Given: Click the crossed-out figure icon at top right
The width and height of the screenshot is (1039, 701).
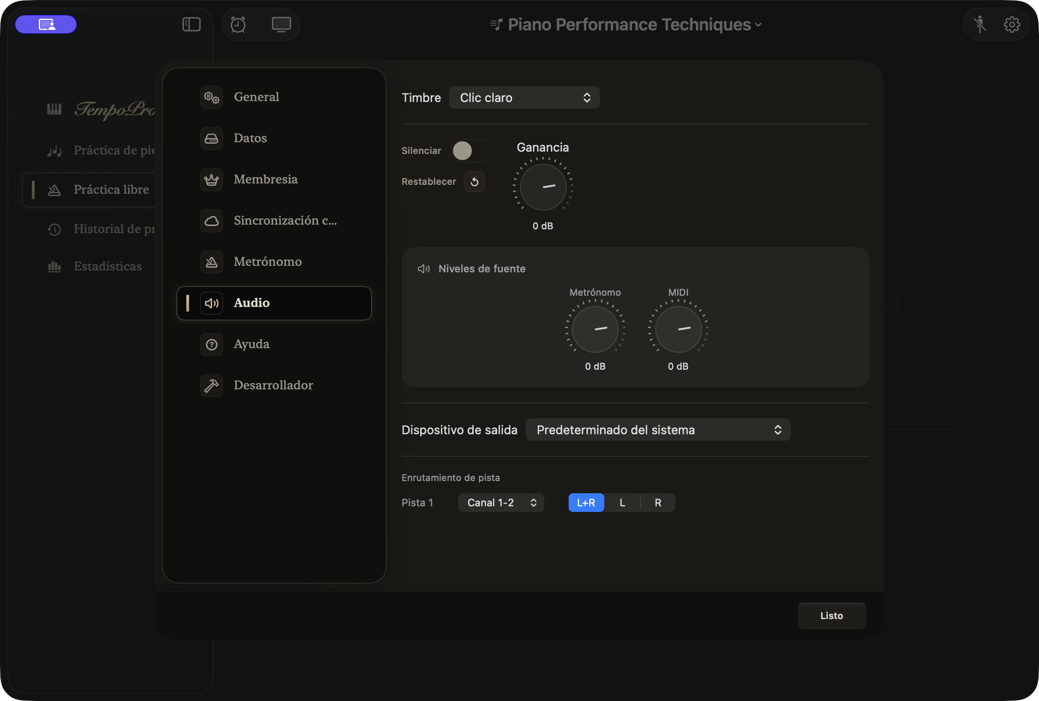Looking at the screenshot, I should click(x=980, y=24).
